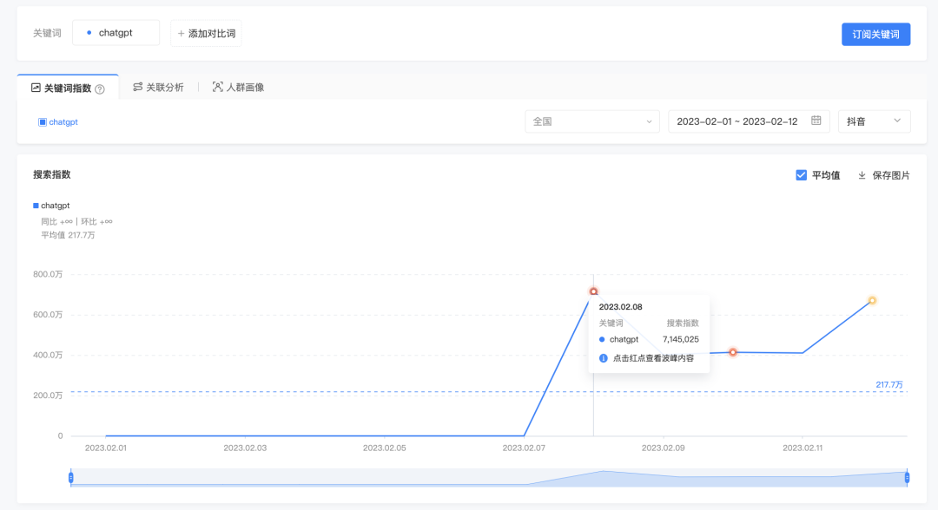
Task: Click the 点击红点查看波峰内容 hint text
Action: [x=653, y=358]
